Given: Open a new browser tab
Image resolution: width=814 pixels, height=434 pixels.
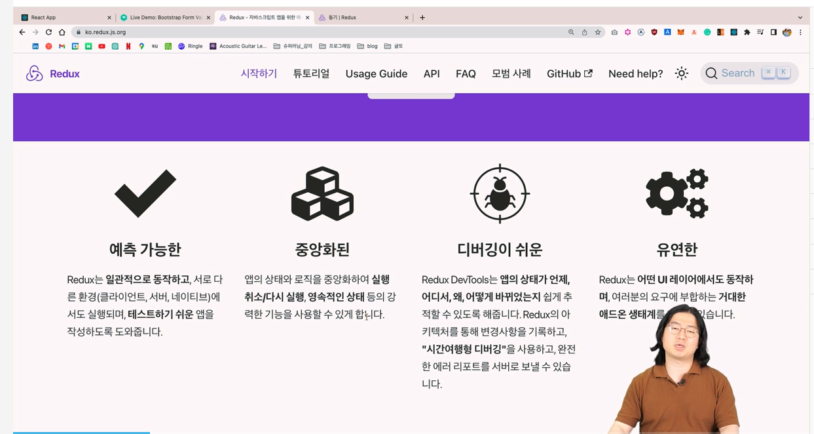Looking at the screenshot, I should [422, 18].
